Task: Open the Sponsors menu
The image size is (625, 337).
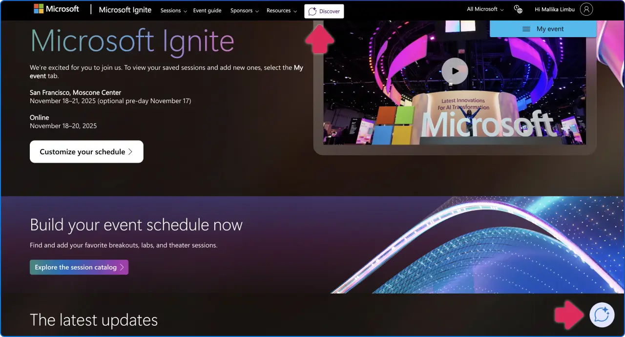Action: (x=244, y=10)
